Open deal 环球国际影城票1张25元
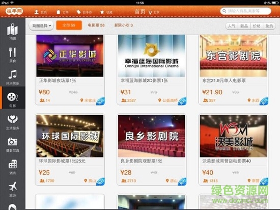280x210 pixels. pos(62,161)
